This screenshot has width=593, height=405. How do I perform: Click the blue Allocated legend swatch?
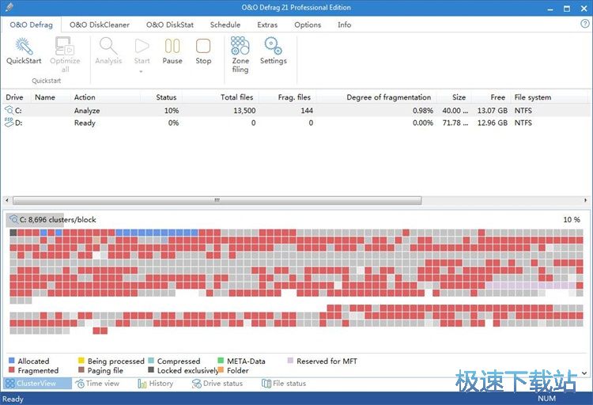(11, 361)
